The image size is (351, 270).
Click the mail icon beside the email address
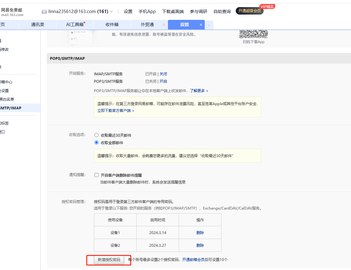click(x=44, y=12)
